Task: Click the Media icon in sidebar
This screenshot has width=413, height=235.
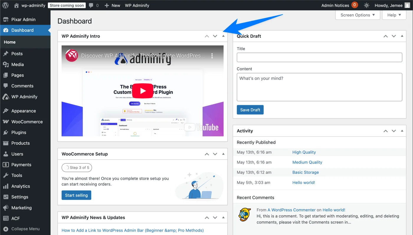Action: coord(6,64)
